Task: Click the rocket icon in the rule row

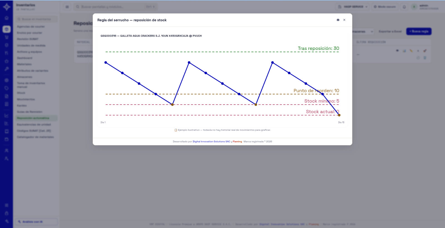Action: point(425,51)
